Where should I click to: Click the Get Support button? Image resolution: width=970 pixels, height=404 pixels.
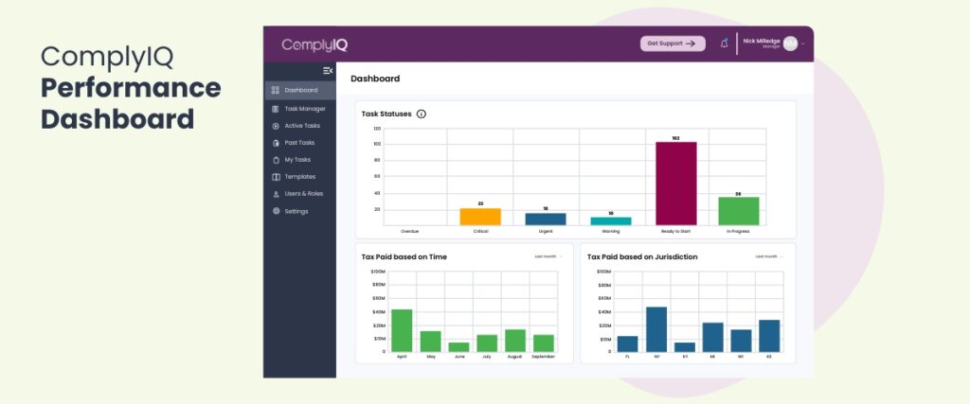673,44
